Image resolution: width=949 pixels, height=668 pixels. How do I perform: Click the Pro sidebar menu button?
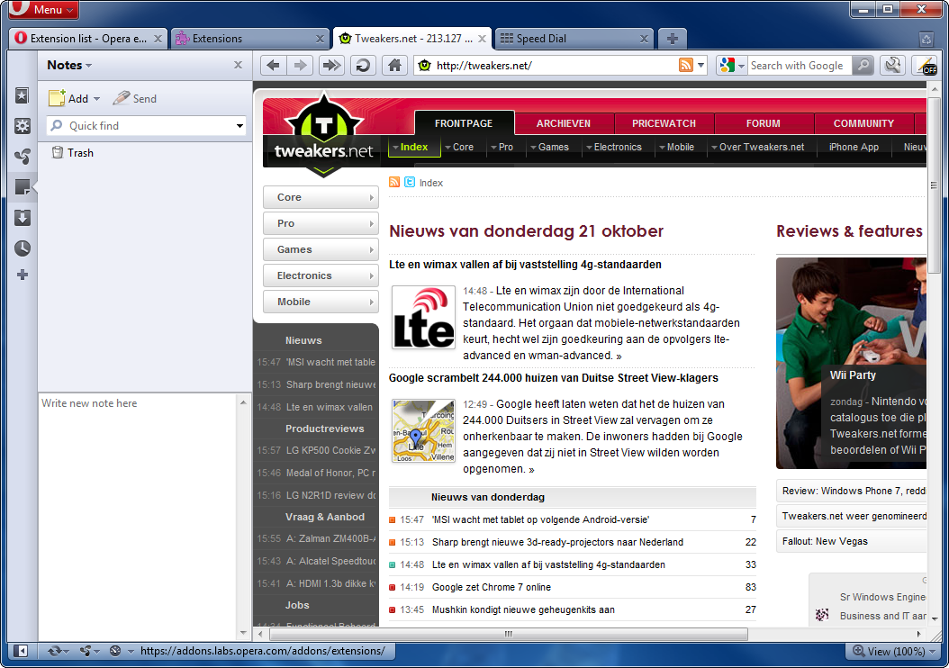coord(321,223)
